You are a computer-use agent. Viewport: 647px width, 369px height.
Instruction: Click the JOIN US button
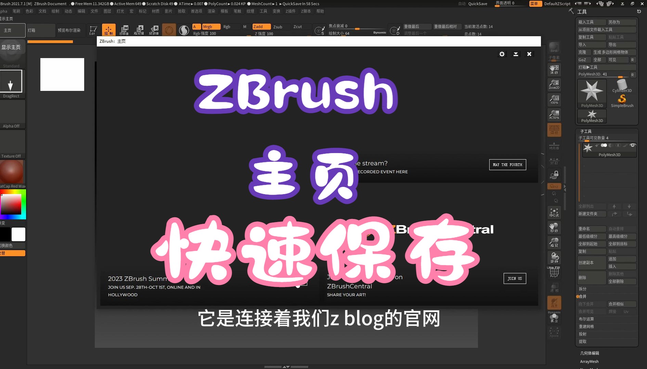coord(515,278)
